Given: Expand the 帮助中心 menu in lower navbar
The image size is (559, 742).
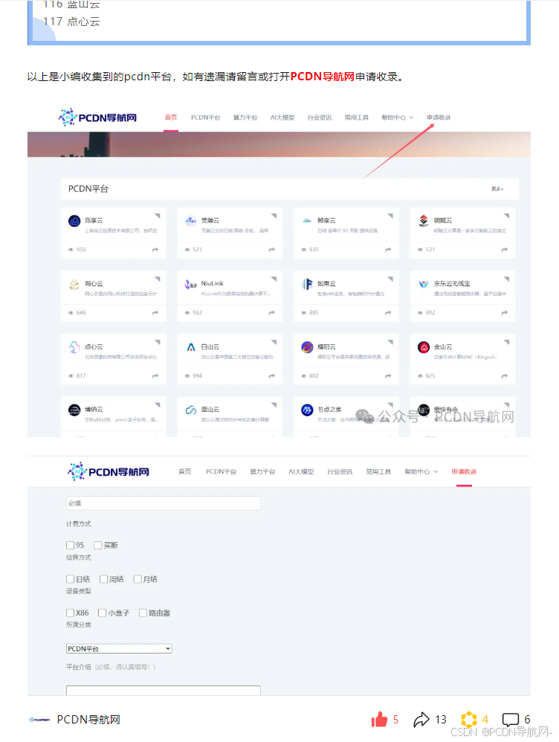Looking at the screenshot, I should [421, 472].
